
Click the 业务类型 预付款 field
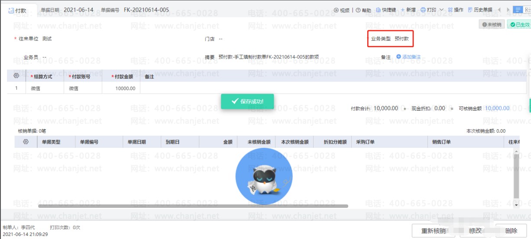click(x=390, y=39)
